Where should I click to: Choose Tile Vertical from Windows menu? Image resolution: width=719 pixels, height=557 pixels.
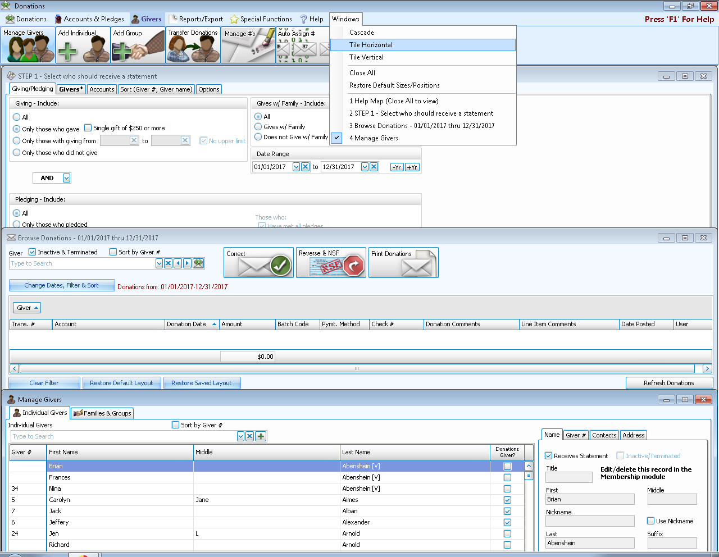tap(366, 57)
